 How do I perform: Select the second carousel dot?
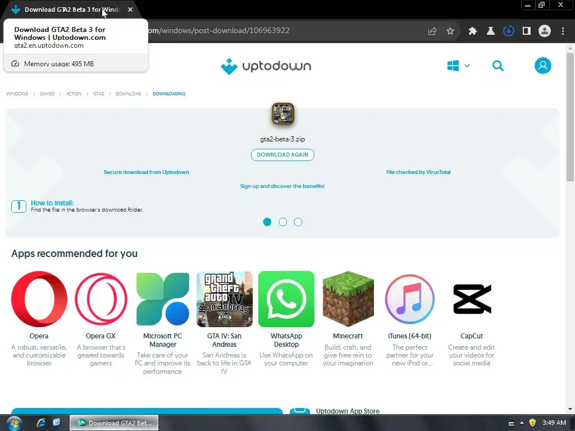(283, 222)
